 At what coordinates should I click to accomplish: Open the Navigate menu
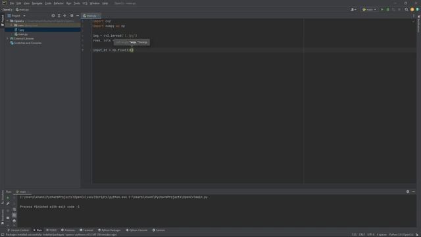point(37,3)
